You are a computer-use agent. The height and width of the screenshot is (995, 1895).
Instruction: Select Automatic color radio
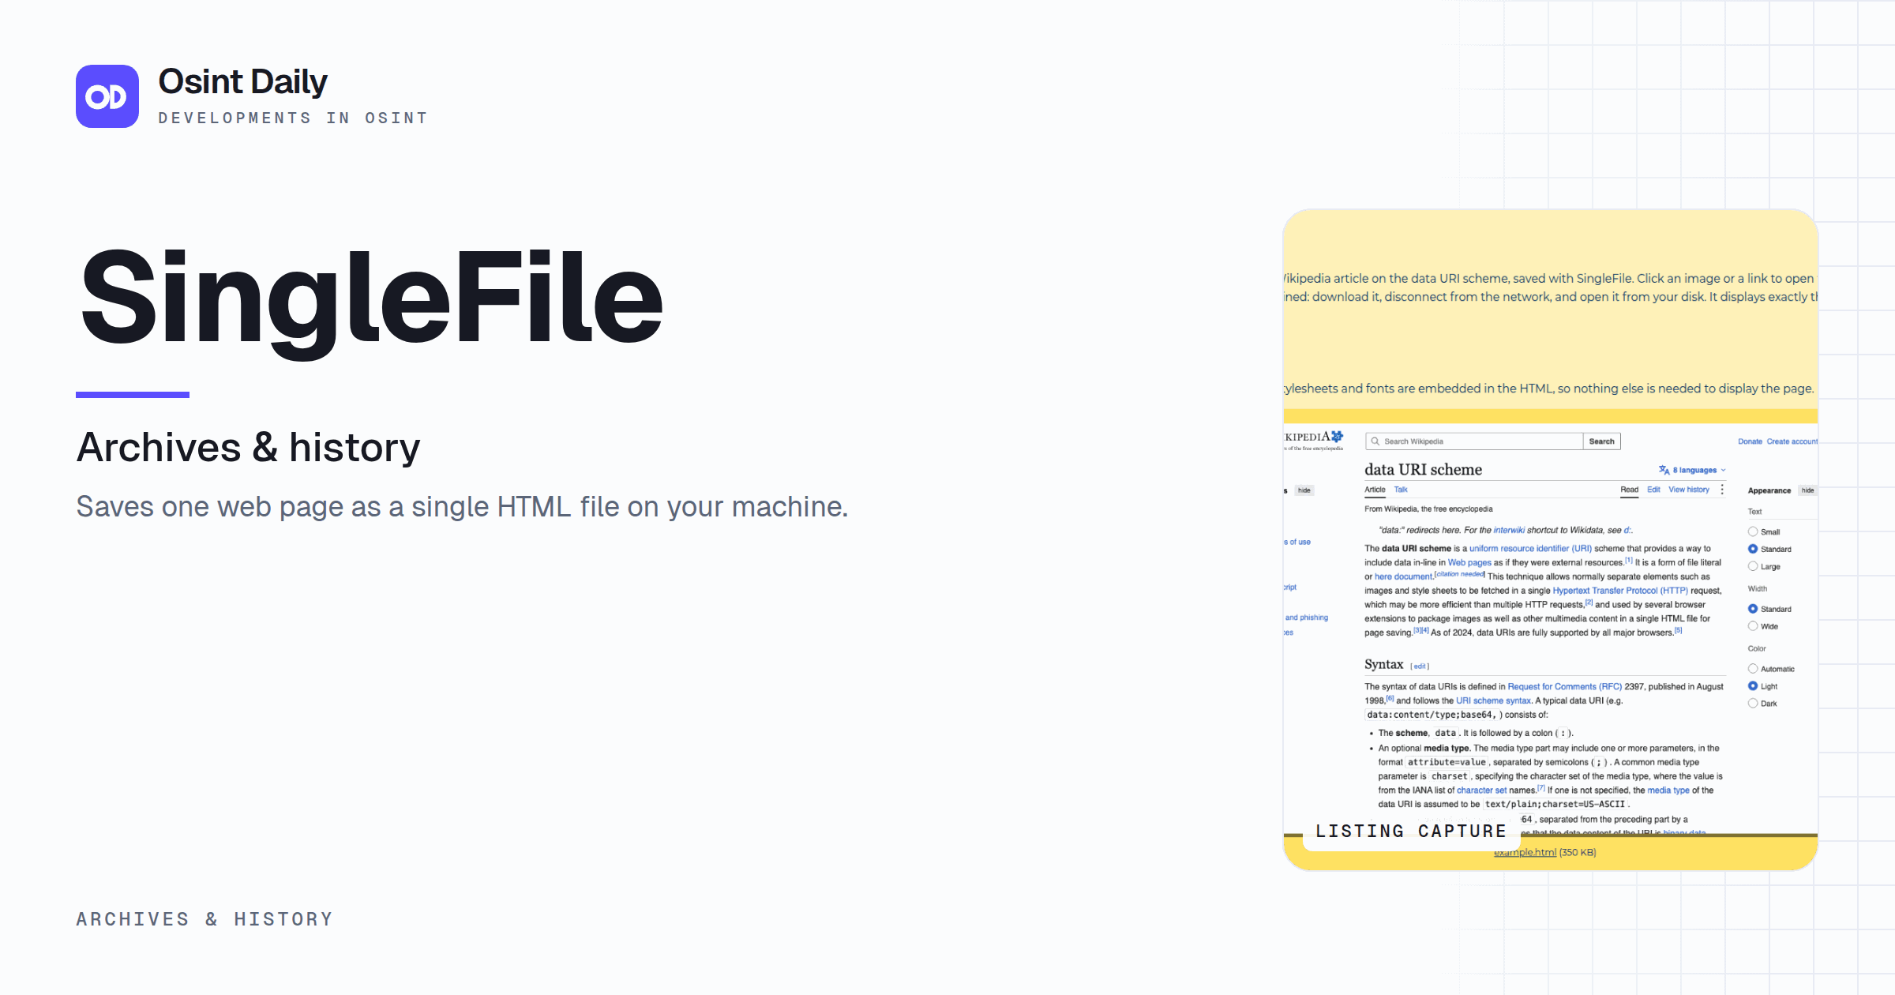pos(1753,669)
